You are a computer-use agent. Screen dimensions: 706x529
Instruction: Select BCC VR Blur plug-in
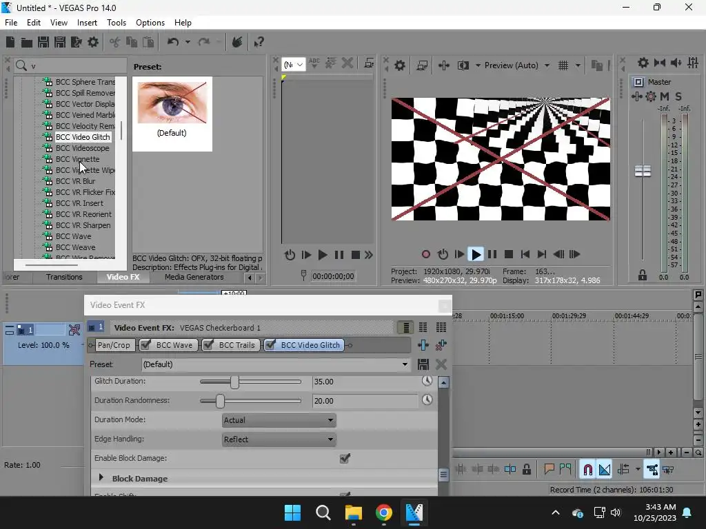click(76, 181)
